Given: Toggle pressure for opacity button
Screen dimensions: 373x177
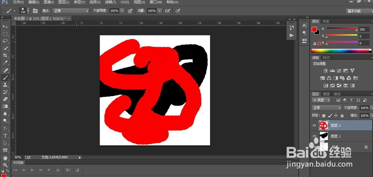Looking at the screenshot, I should [x=130, y=11].
